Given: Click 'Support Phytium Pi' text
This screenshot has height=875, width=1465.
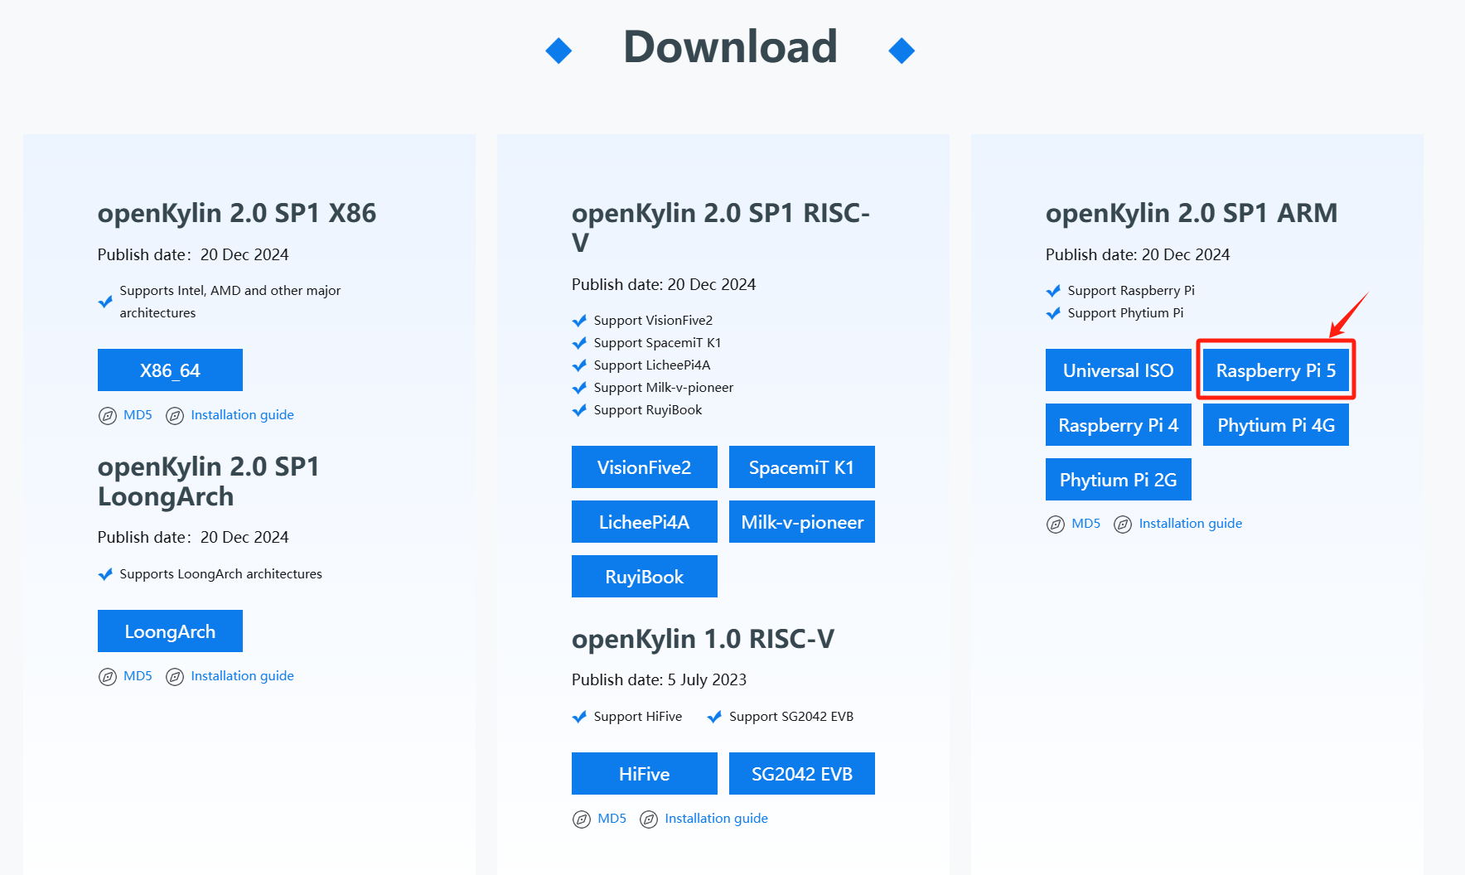Looking at the screenshot, I should [1125, 313].
